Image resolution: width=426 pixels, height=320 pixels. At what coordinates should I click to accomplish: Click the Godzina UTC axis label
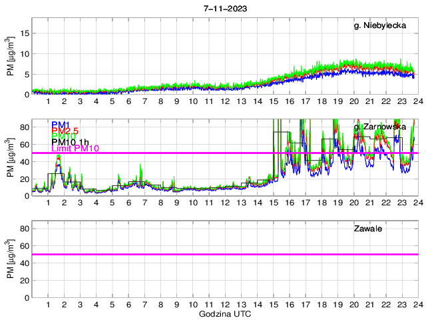click(225, 313)
